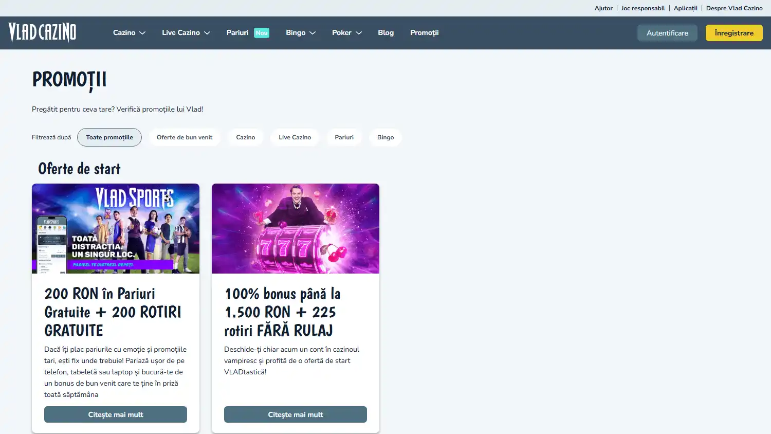Image resolution: width=771 pixels, height=434 pixels.
Task: Click the yellow Înregistrare button
Action: point(734,33)
